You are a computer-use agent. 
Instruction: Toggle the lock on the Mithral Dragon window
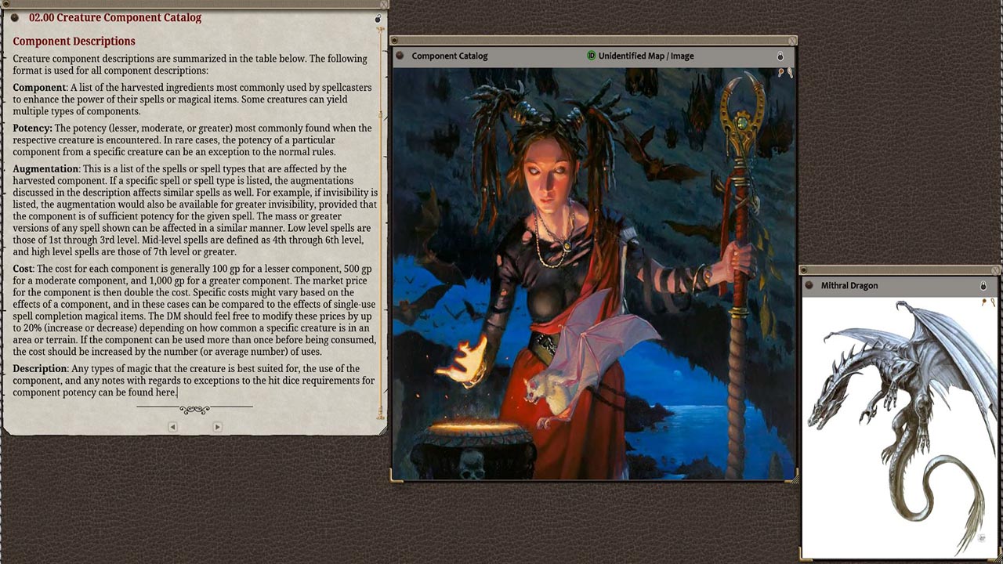(983, 286)
